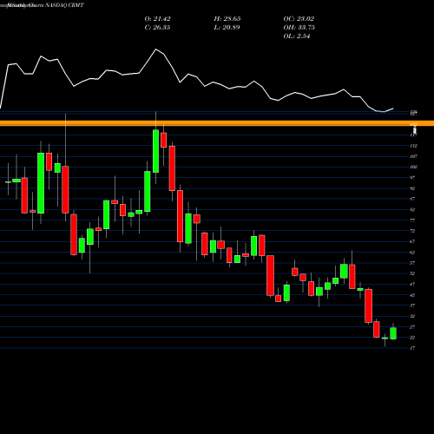Image resolution: width=434 pixels, height=434 pixels.
Task: Click the 32 price axis label
Action: tap(412, 316)
